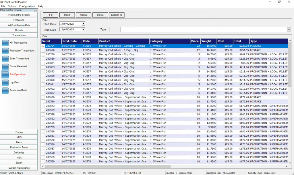Switch to Add/Edit Lookup Data section

click(19, 25)
